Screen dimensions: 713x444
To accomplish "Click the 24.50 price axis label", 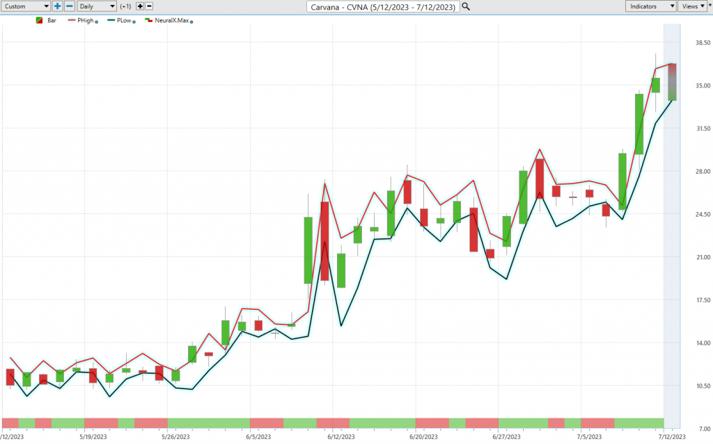I will (x=703, y=214).
